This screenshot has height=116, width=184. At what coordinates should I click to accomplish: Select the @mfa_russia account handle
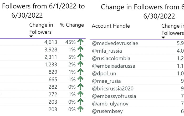point(107,51)
